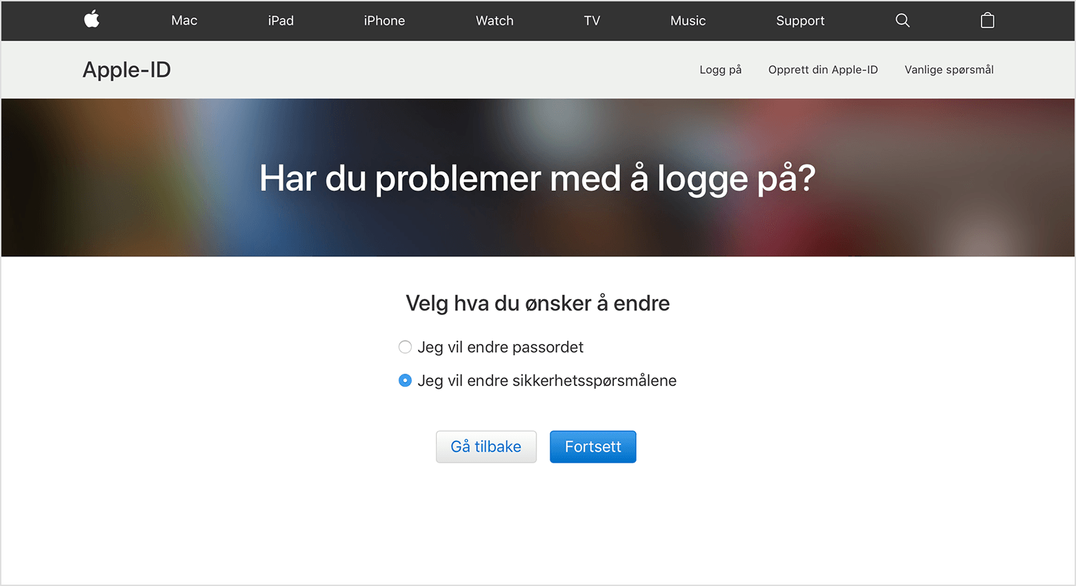The image size is (1076, 586).
Task: Open the 'Logg på' link
Action: [x=720, y=70]
